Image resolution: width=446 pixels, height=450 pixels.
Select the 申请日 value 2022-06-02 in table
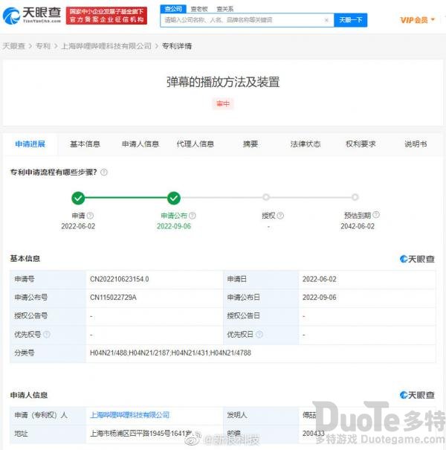pyautogui.click(x=319, y=279)
